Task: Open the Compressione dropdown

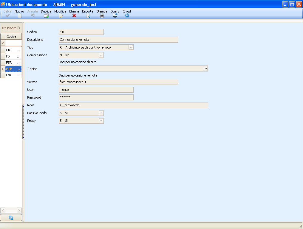Action: point(101,55)
